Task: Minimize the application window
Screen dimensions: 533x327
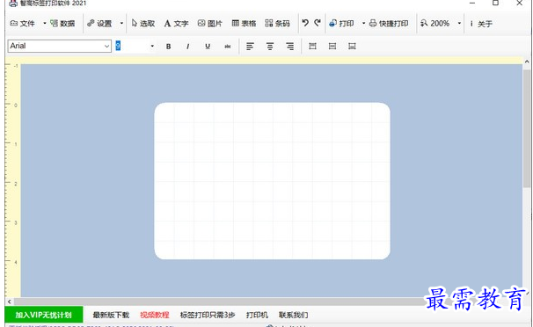Action: pyautogui.click(x=472, y=3)
